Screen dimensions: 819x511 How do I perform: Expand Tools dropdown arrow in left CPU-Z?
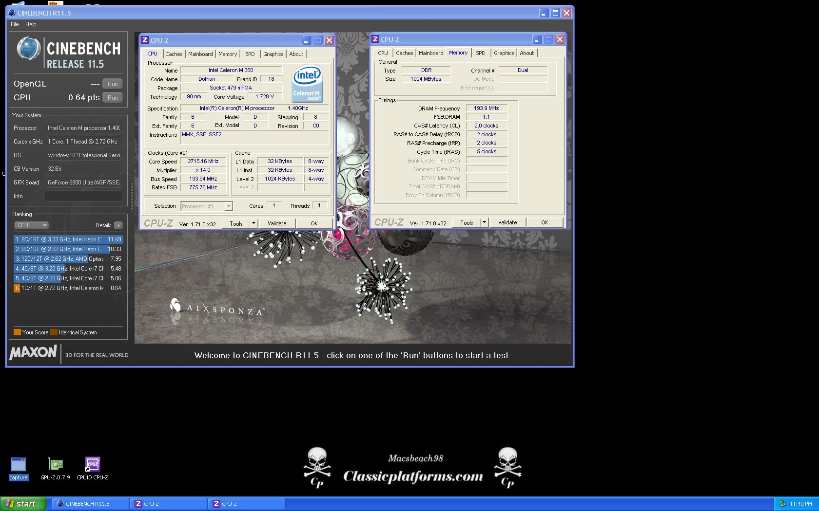[x=253, y=223]
